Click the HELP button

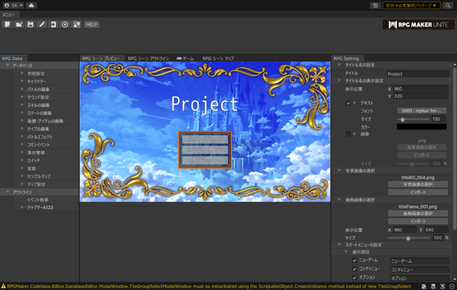[91, 24]
